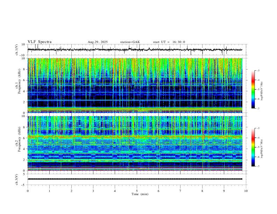Click time axis tick label "5"
The height and width of the screenshot is (214, 277).
pos(137,191)
